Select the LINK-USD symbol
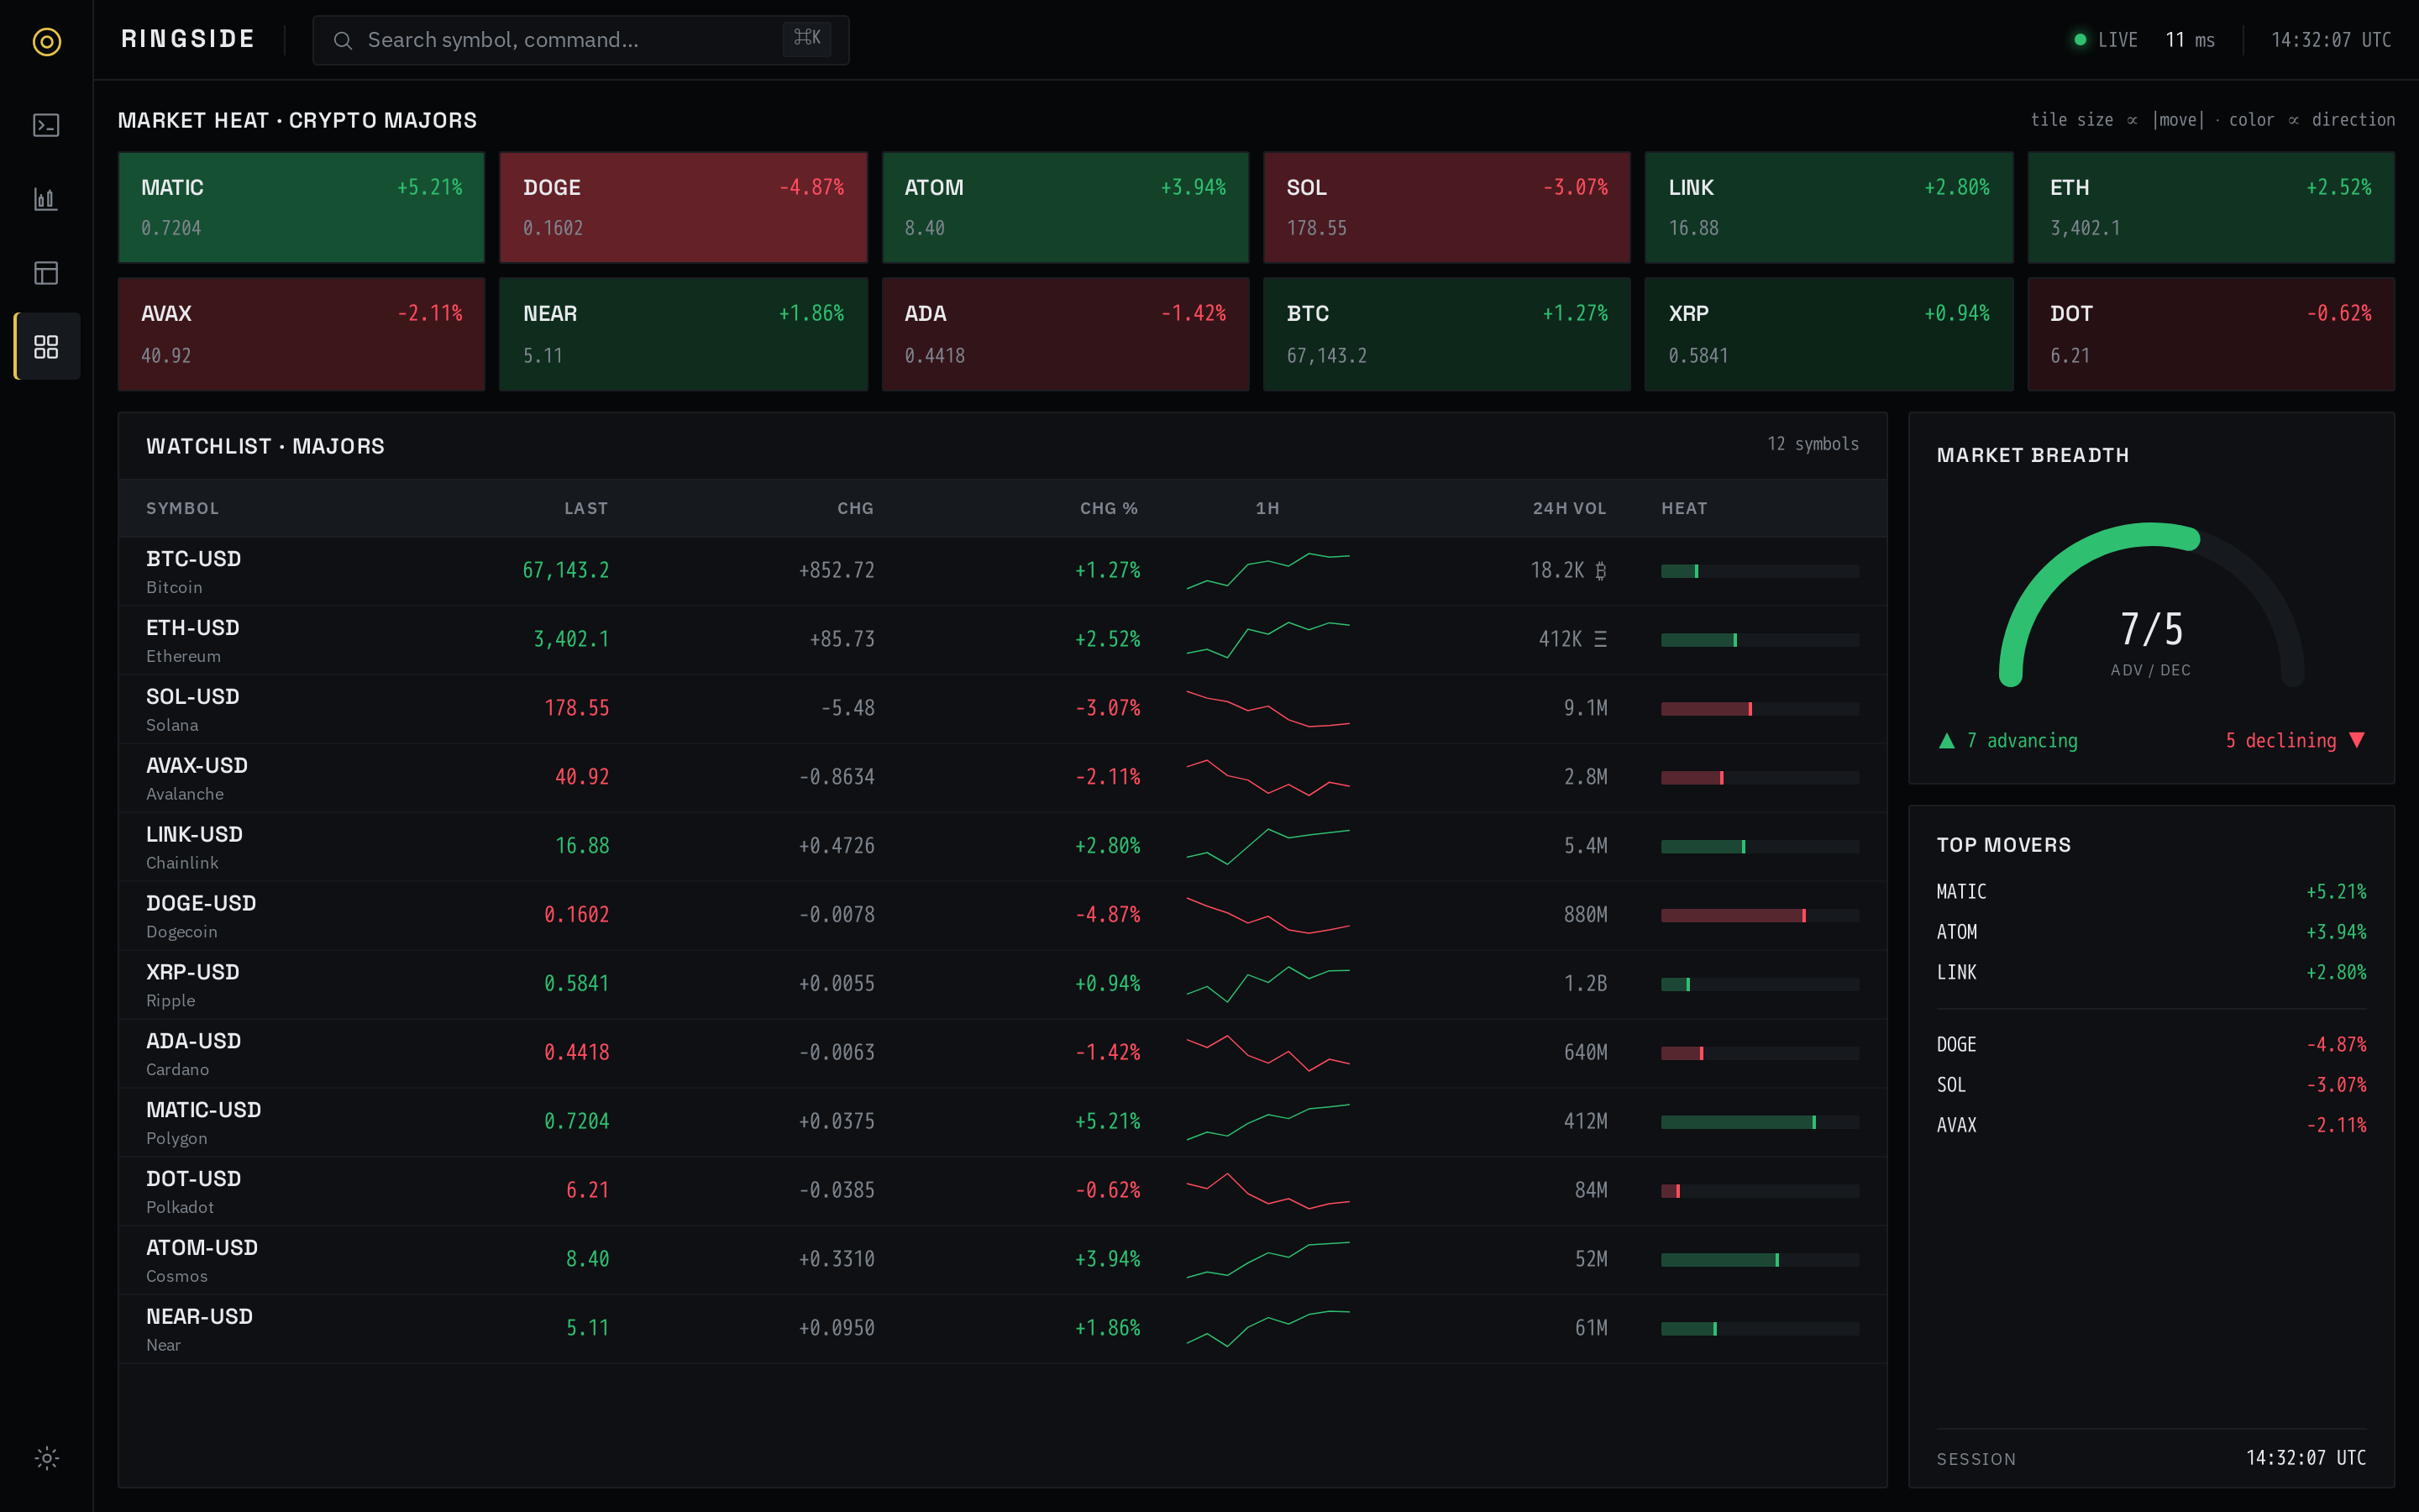The width and height of the screenshot is (2419, 1512). point(194,835)
